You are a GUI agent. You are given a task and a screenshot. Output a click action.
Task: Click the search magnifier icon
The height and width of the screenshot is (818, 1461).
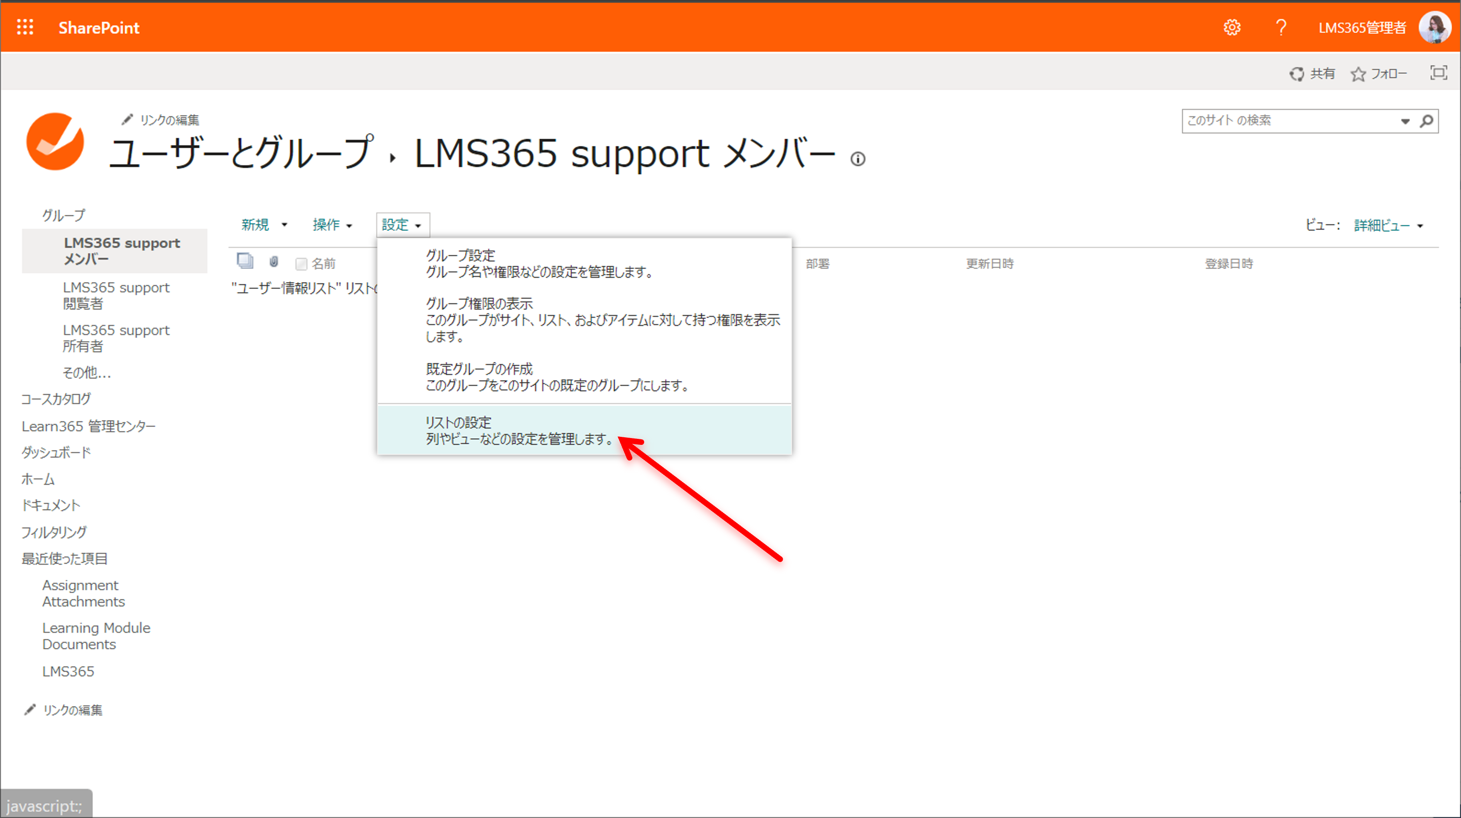[1426, 121]
